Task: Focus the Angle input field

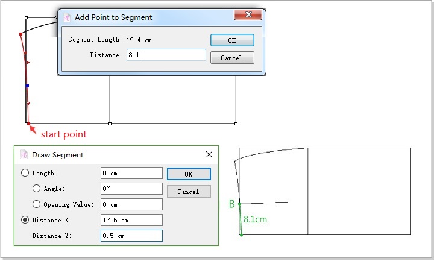Action: [131, 189]
